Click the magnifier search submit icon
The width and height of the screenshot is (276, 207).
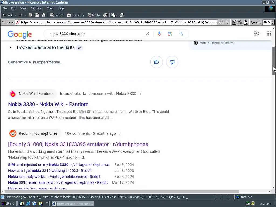181,34
